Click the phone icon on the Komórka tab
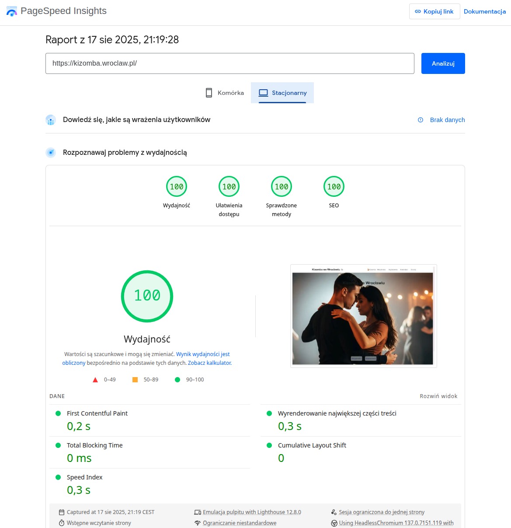The height and width of the screenshot is (528, 511). 209,92
